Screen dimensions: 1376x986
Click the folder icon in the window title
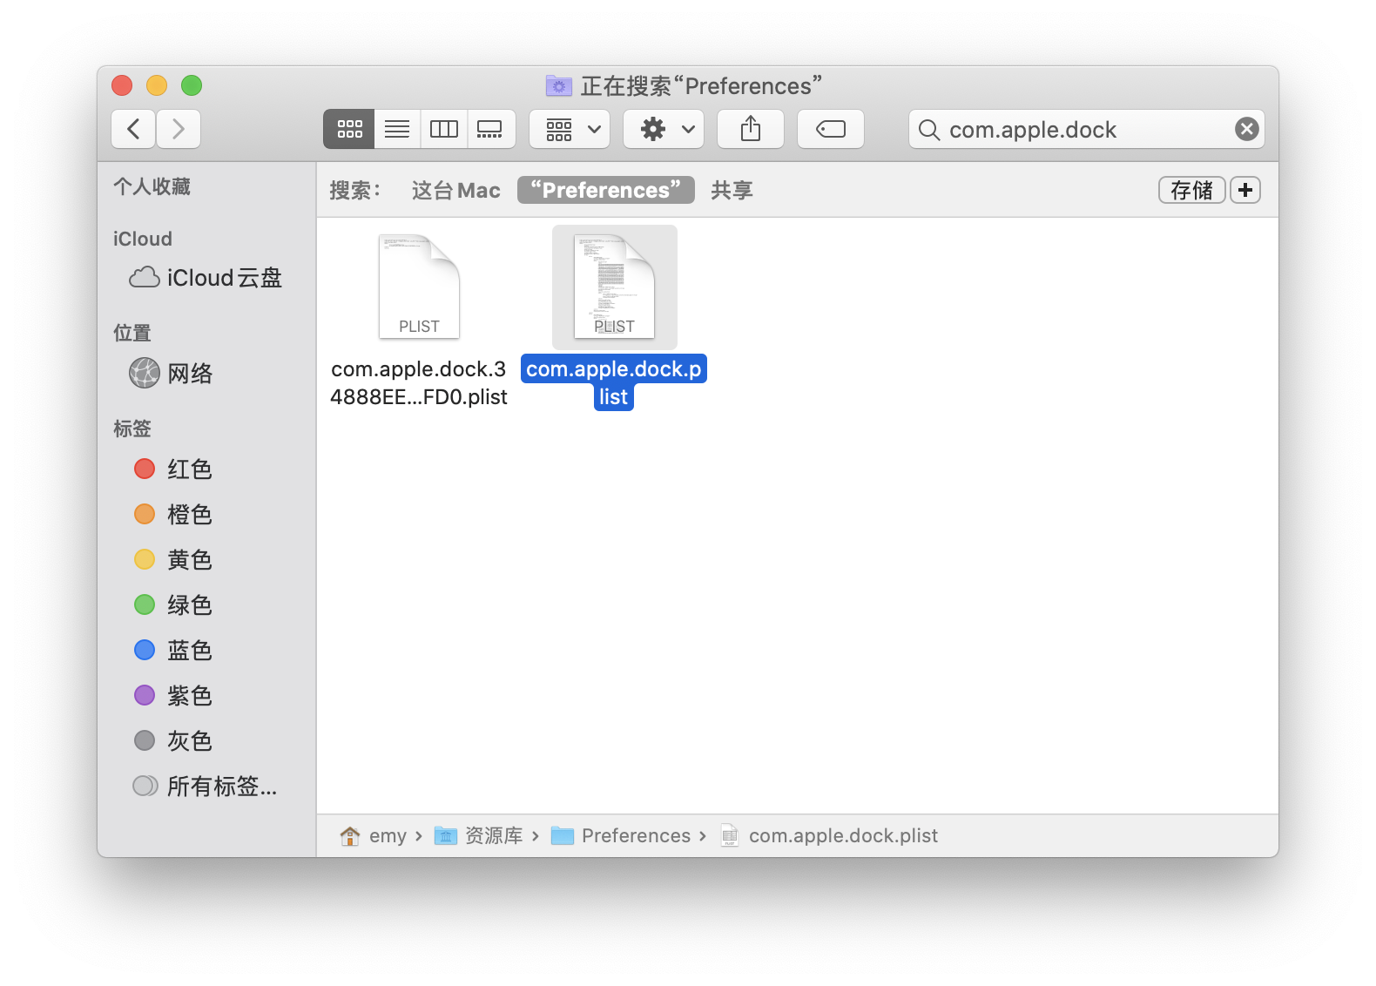558,85
